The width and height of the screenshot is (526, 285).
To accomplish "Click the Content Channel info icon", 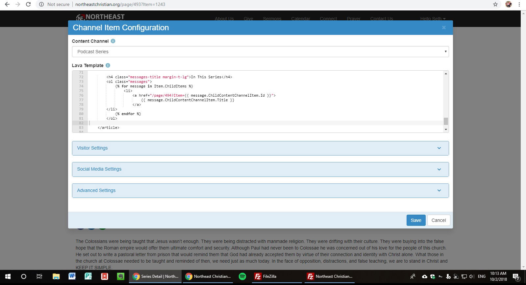I will point(113,41).
